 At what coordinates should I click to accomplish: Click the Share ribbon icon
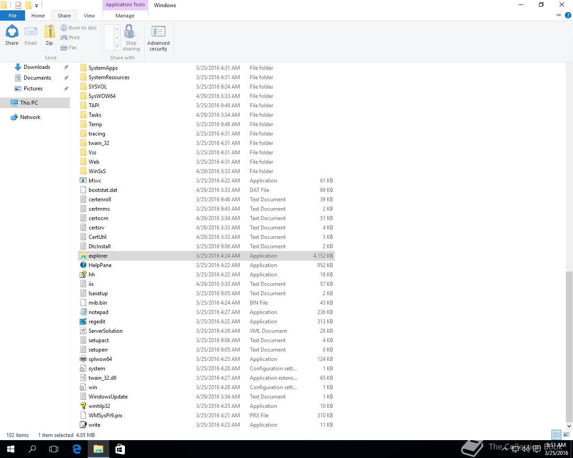pyautogui.click(x=12, y=35)
